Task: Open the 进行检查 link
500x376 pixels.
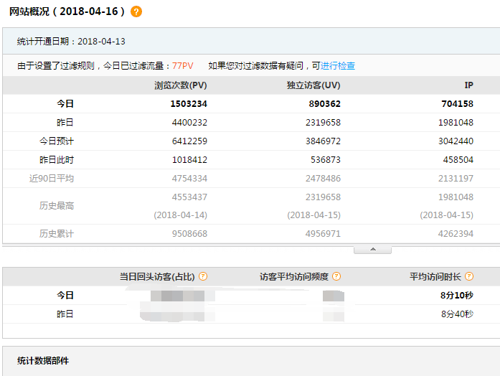Action: (x=338, y=66)
